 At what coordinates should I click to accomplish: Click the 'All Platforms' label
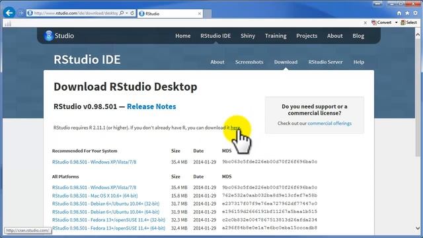pyautogui.click(x=65, y=177)
